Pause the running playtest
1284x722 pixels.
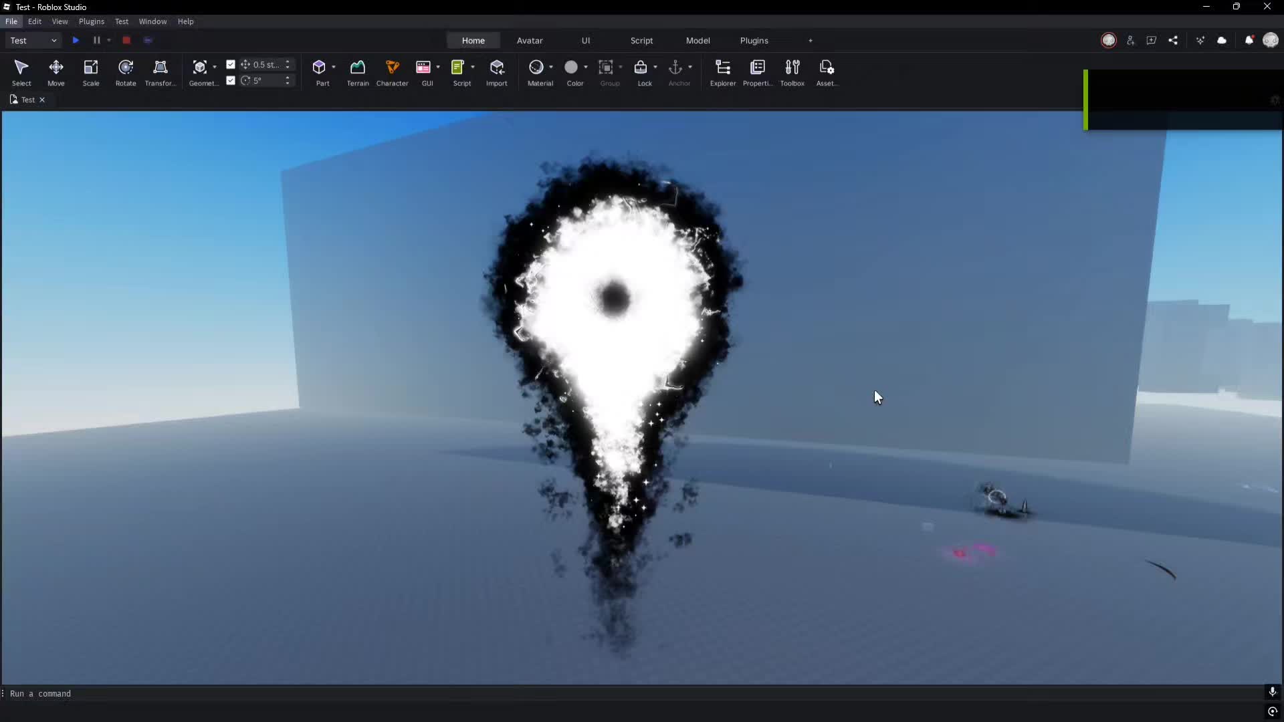pyautogui.click(x=96, y=41)
